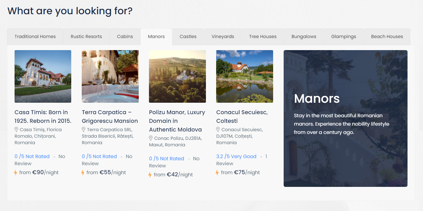Open Casa Timis: Born in 1925 listing title
The image size is (423, 211).
pos(43,116)
